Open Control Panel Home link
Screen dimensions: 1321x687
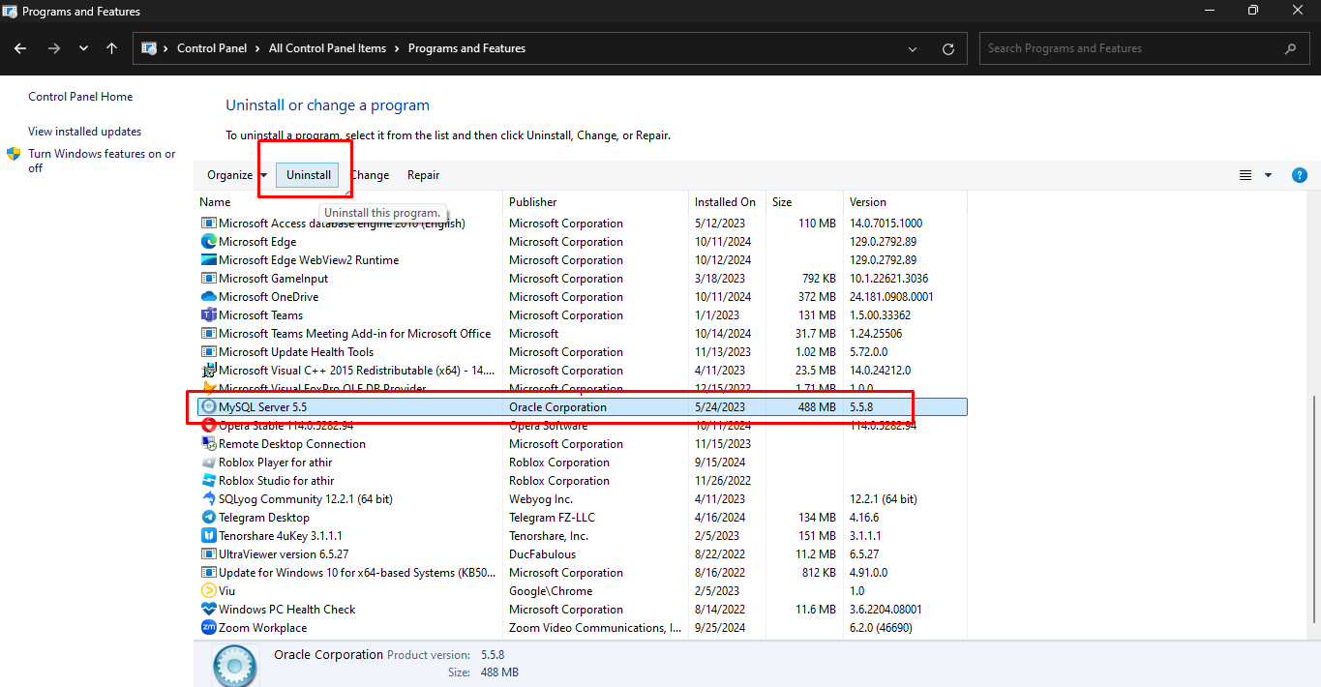pos(80,97)
